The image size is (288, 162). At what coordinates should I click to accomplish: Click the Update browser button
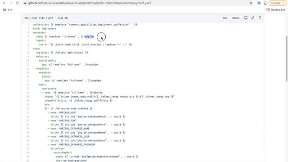[277, 3]
